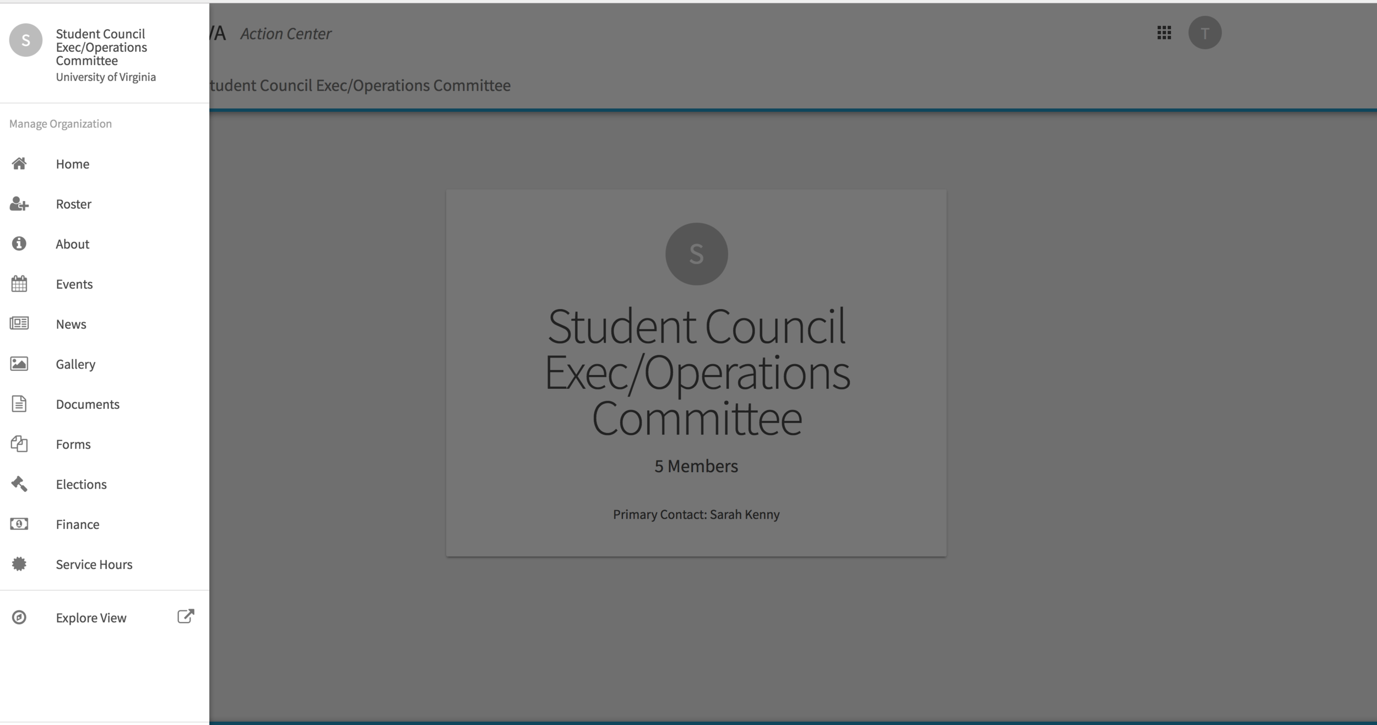Click the 5 Members text on card

pos(696,466)
